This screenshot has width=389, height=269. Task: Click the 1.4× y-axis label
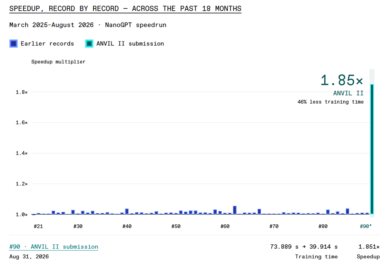[21, 153]
